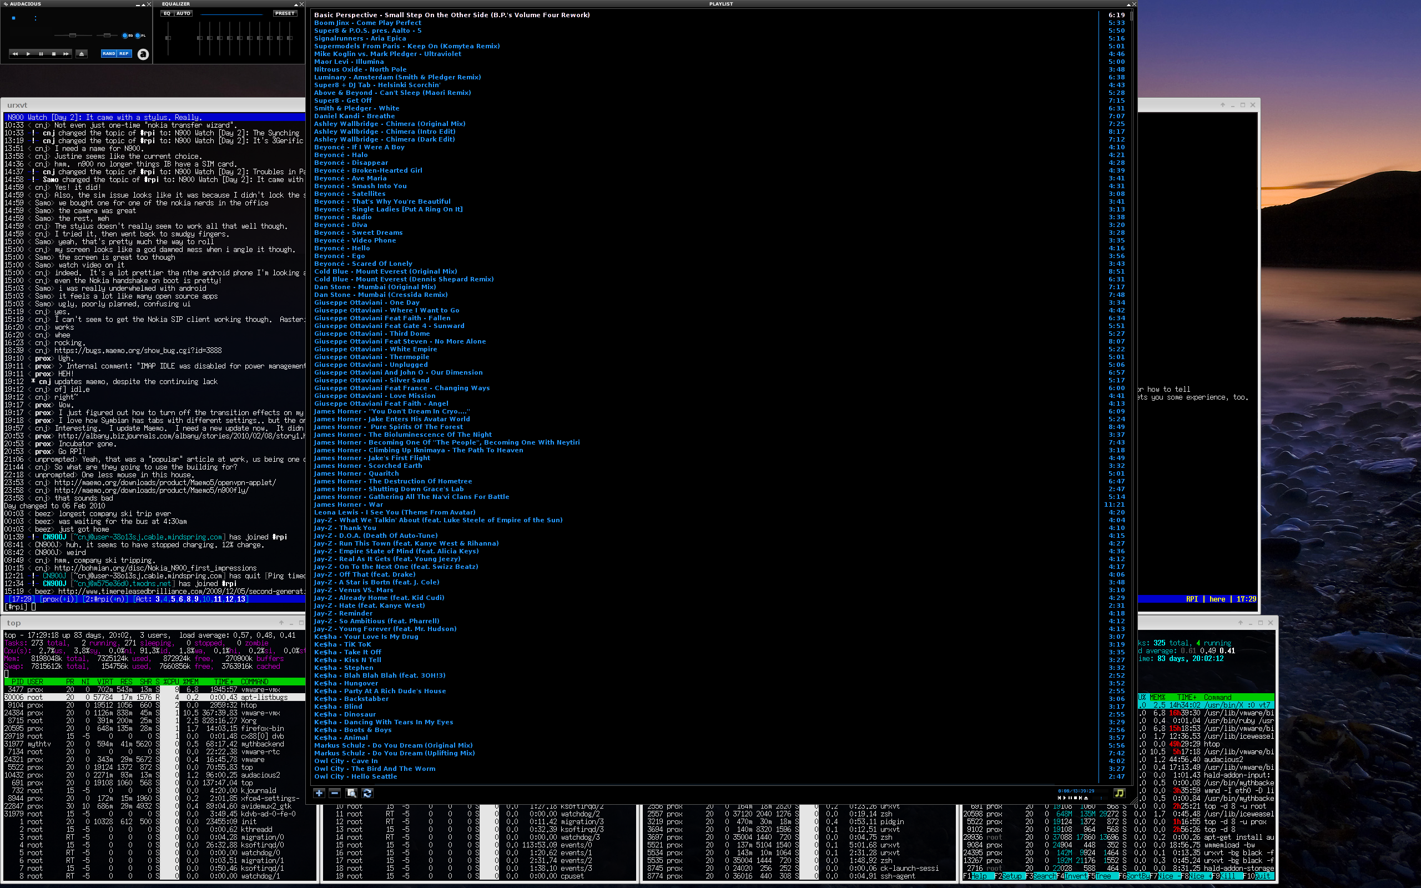The height and width of the screenshot is (888, 1421).
Task: Shade the Equalizer window with arrow
Action: [295, 4]
